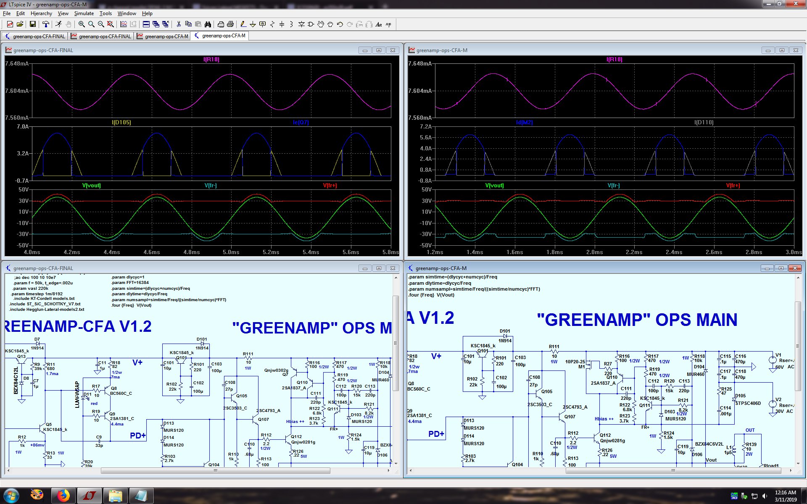Viewport: 807px width, 504px height.
Task: Select the Drag hand tool
Action: pos(330,24)
